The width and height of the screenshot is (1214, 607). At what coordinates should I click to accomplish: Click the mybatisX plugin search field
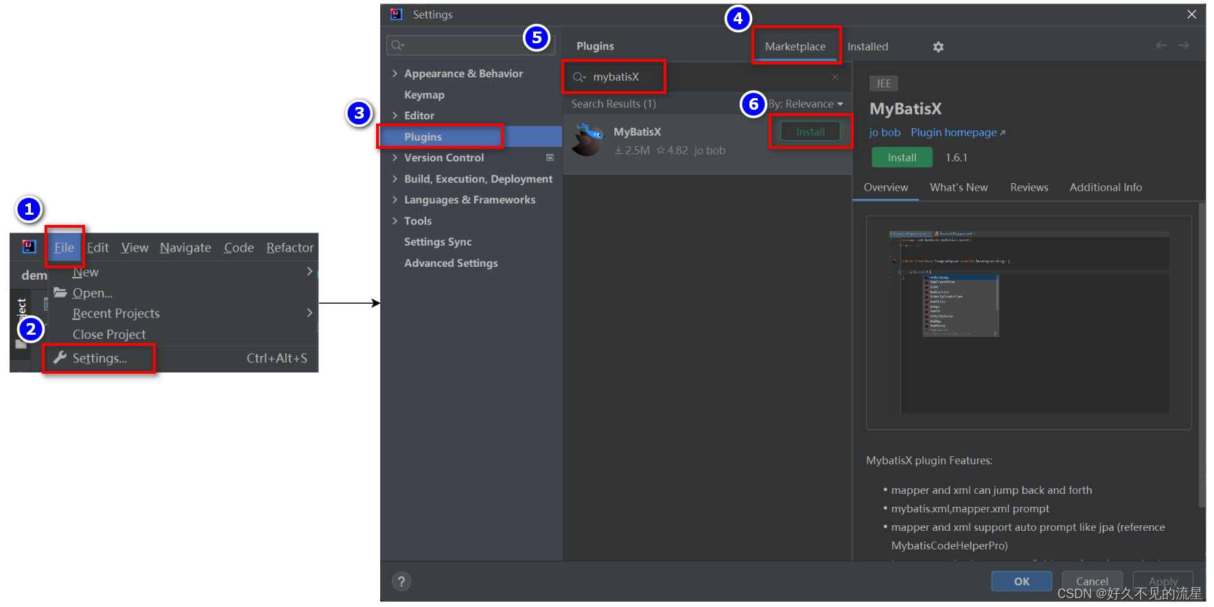[x=707, y=77]
